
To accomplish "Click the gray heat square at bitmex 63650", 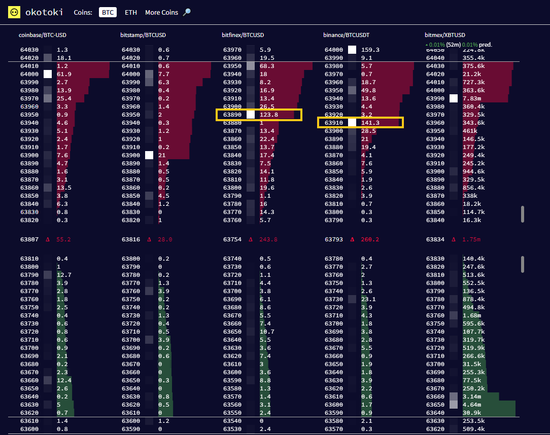I will tap(454, 405).
